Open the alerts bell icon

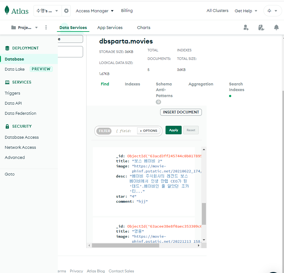[276, 27]
